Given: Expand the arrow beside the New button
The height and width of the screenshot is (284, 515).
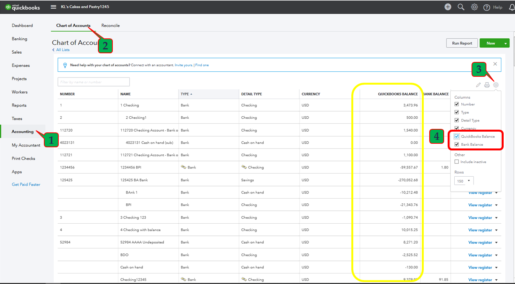Looking at the screenshot, I should click(x=506, y=43).
